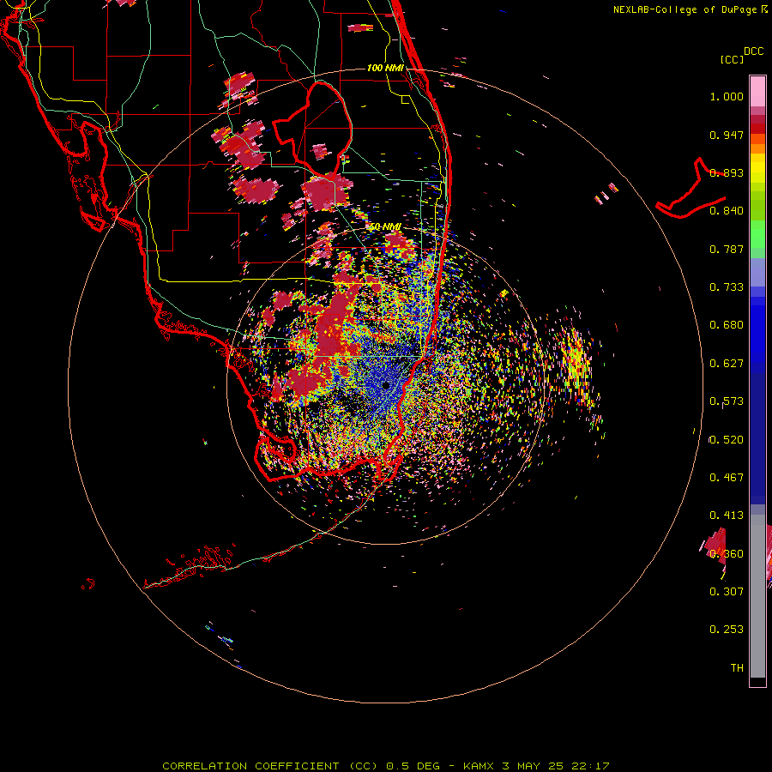
Task: Pick the gray swatch on the color bar
Action: (x=757, y=596)
